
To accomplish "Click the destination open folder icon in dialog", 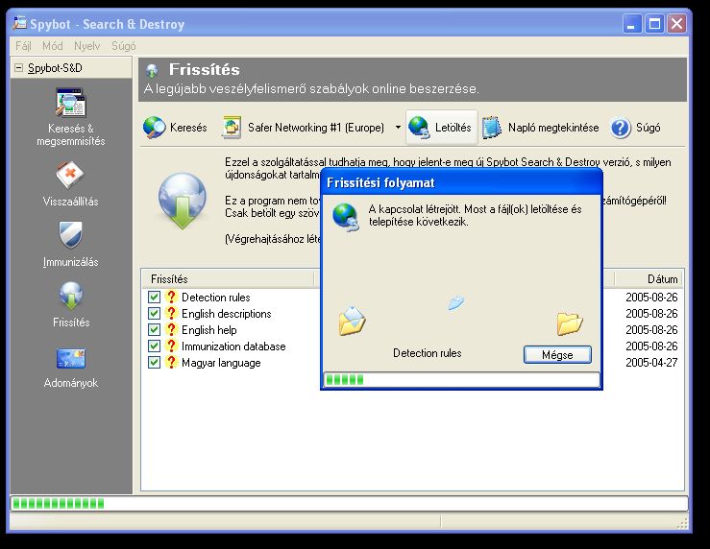I will (x=570, y=323).
